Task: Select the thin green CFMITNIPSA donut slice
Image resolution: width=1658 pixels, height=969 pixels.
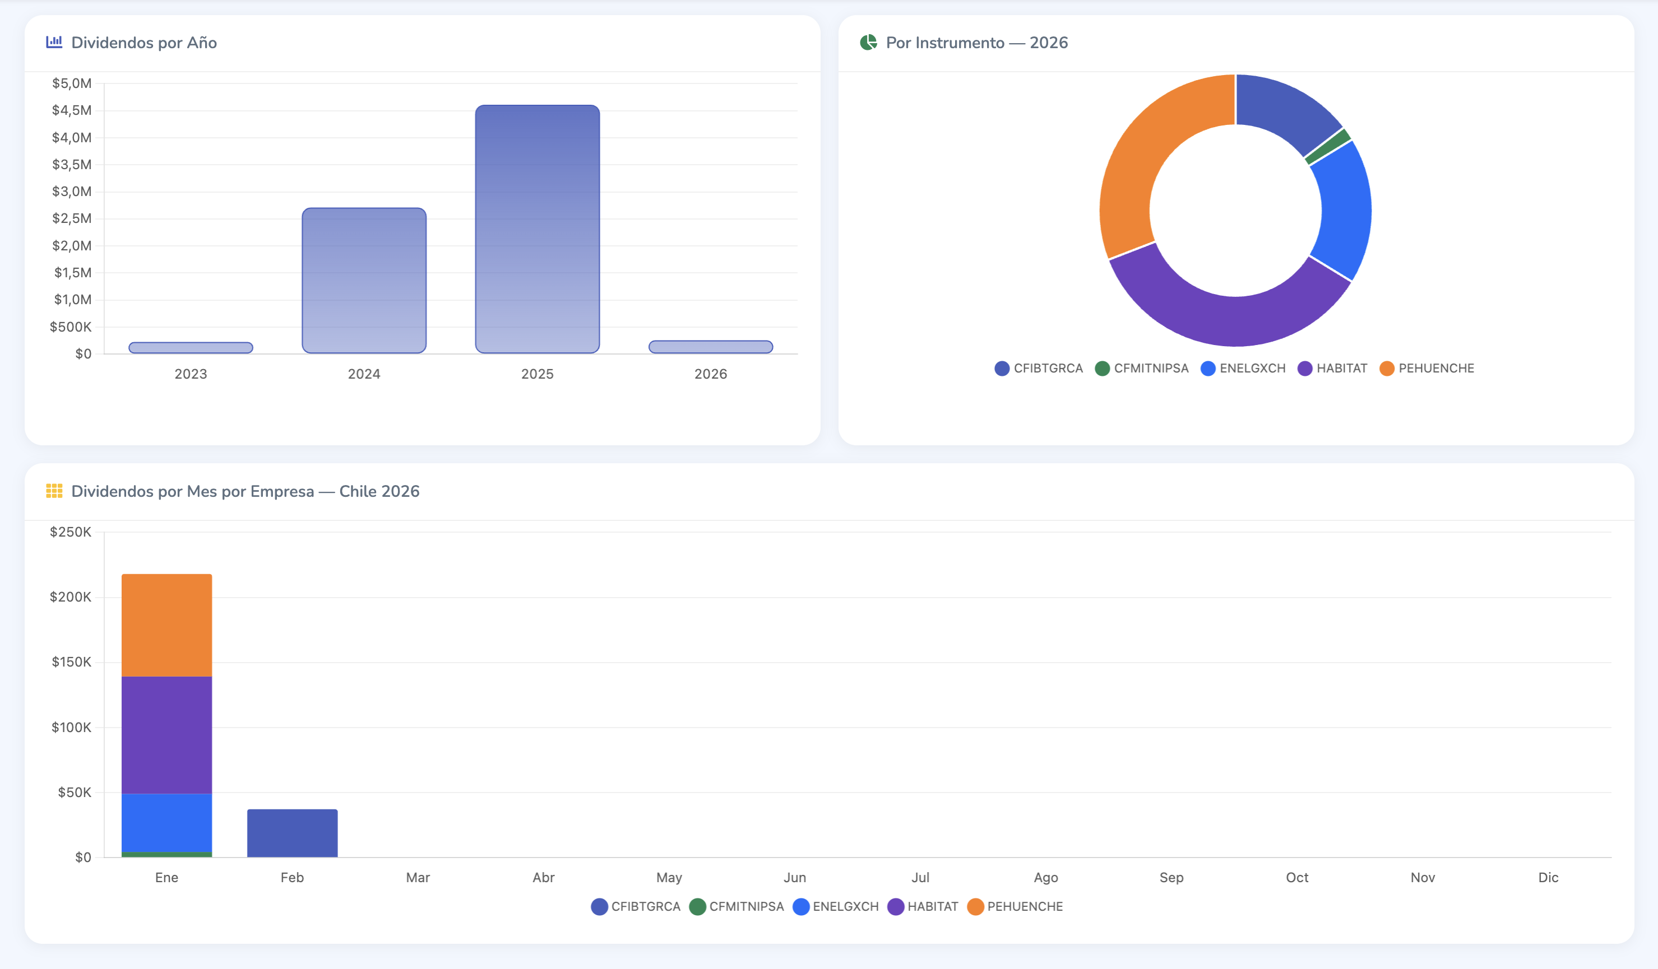Action: [x=1328, y=147]
